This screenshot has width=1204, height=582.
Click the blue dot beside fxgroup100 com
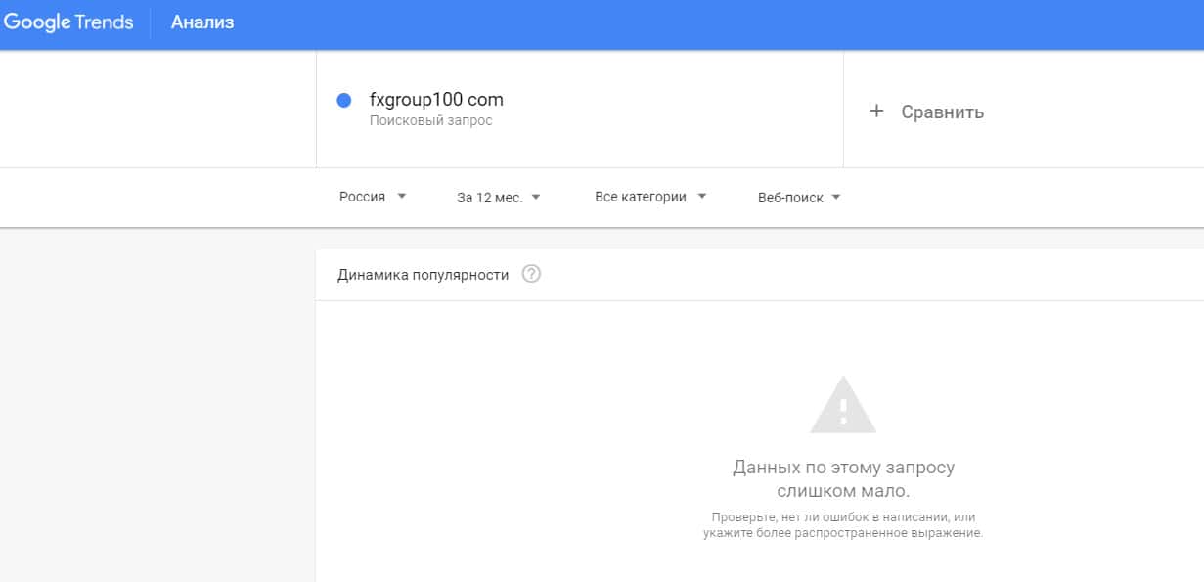click(x=343, y=100)
